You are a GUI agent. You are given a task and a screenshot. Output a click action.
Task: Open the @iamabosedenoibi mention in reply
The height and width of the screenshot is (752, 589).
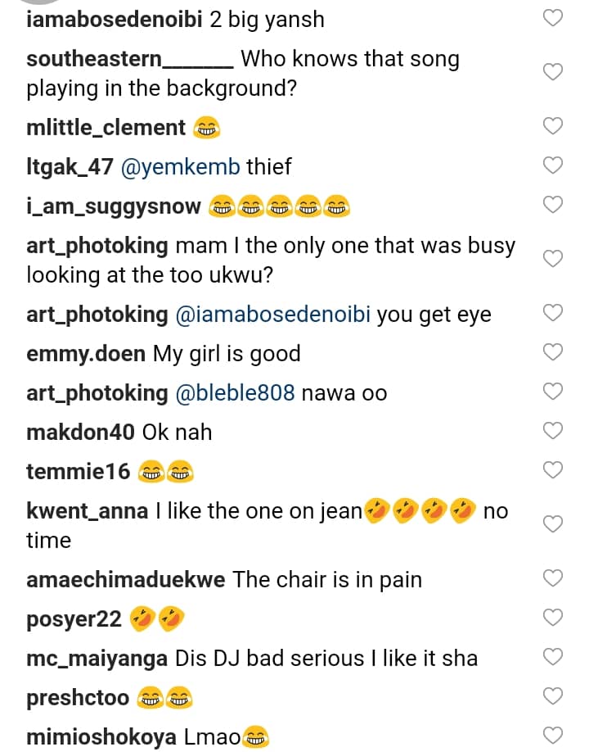(275, 315)
